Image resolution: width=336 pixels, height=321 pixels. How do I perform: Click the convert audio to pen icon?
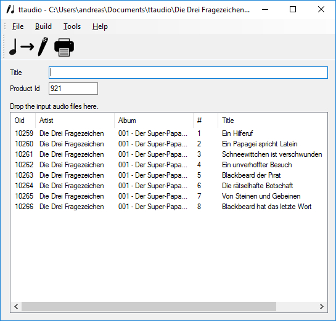point(29,47)
